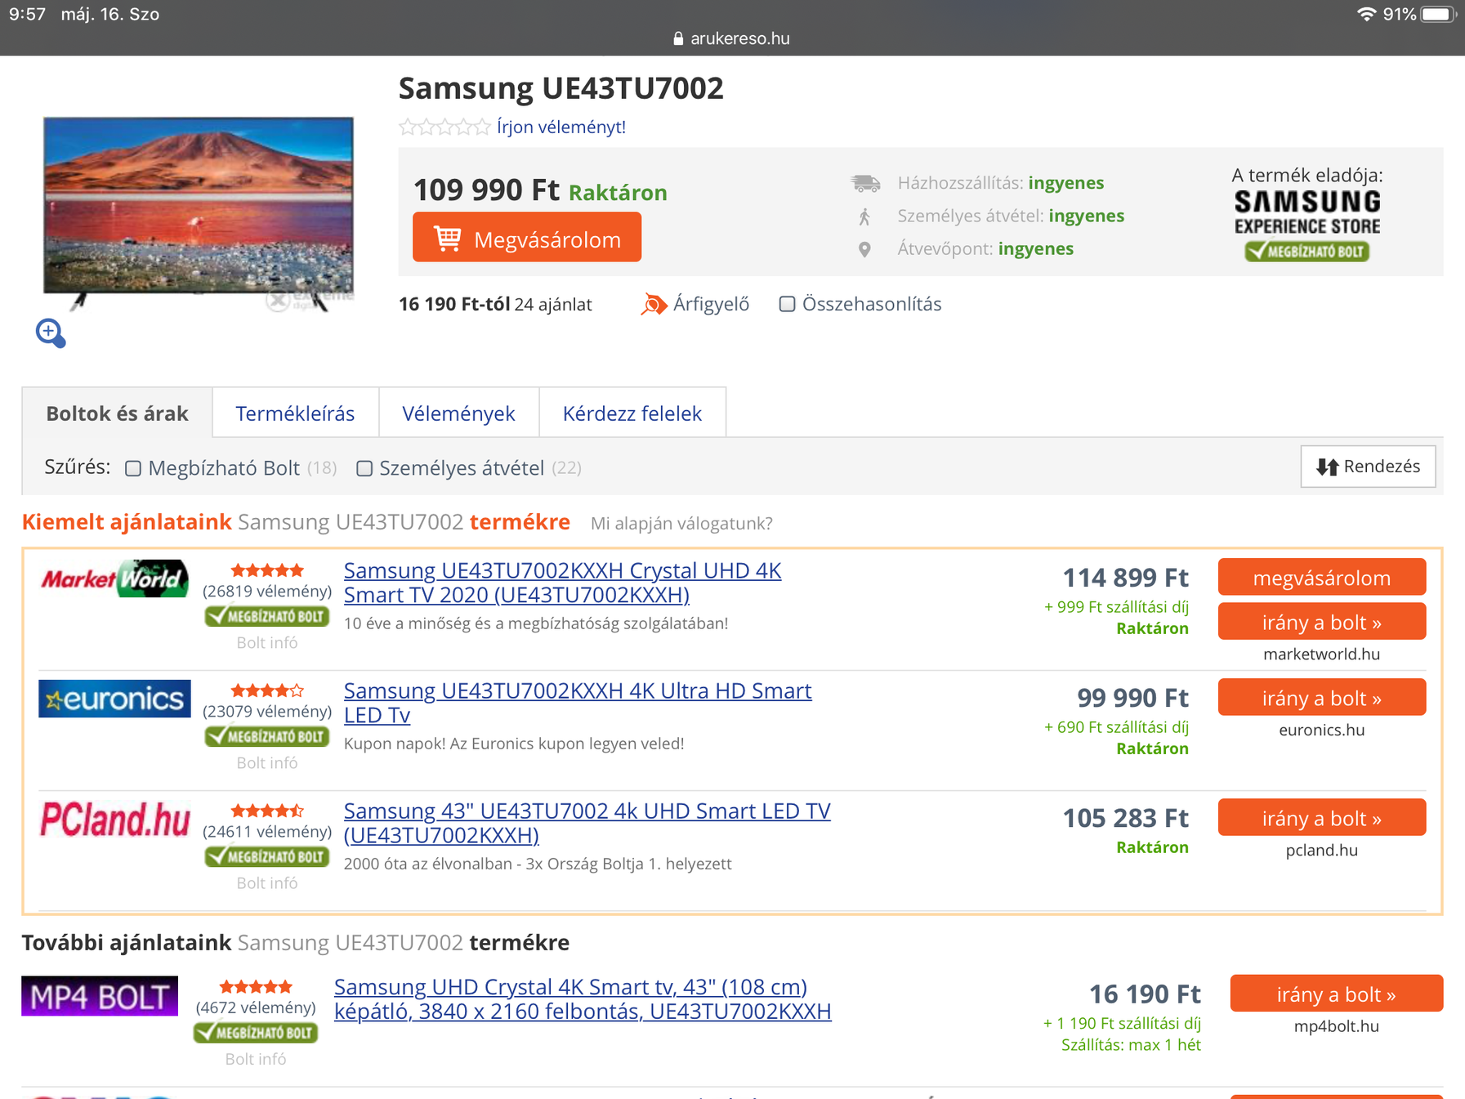The height and width of the screenshot is (1099, 1465).
Task: Tap the arukereso.hu address bar
Action: coord(732,38)
